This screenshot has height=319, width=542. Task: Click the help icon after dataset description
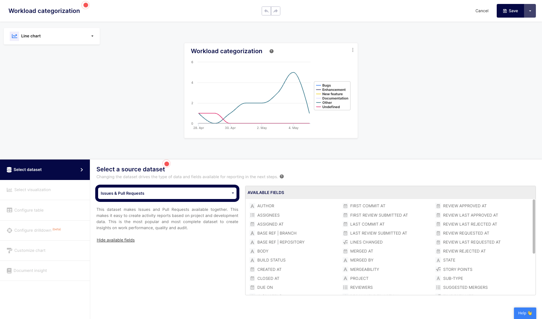pyautogui.click(x=282, y=176)
